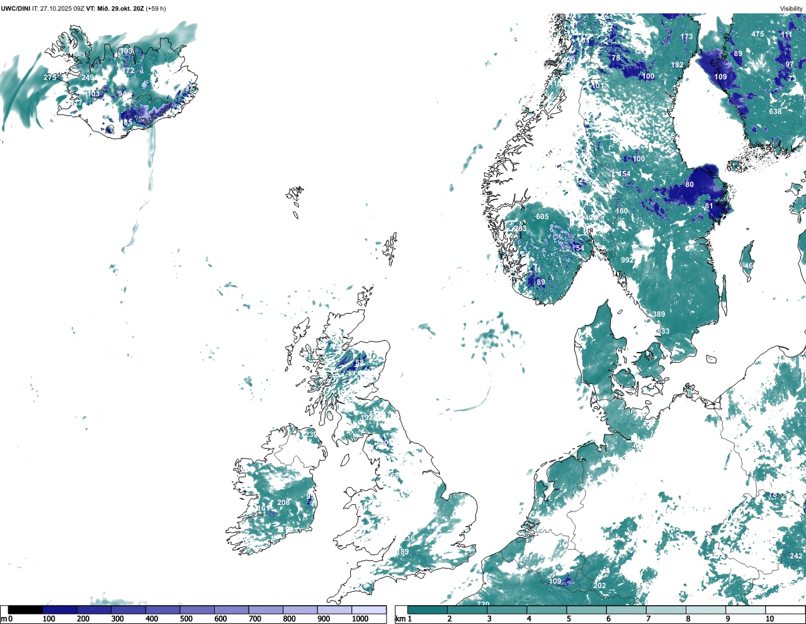Click the 300–400 m blue legend swatch
This screenshot has width=806, height=624.
(x=128, y=610)
